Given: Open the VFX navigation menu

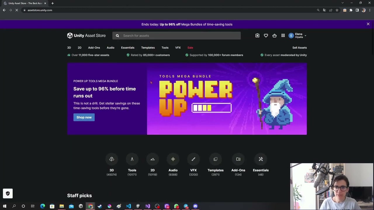Looking at the screenshot, I should [178, 48].
